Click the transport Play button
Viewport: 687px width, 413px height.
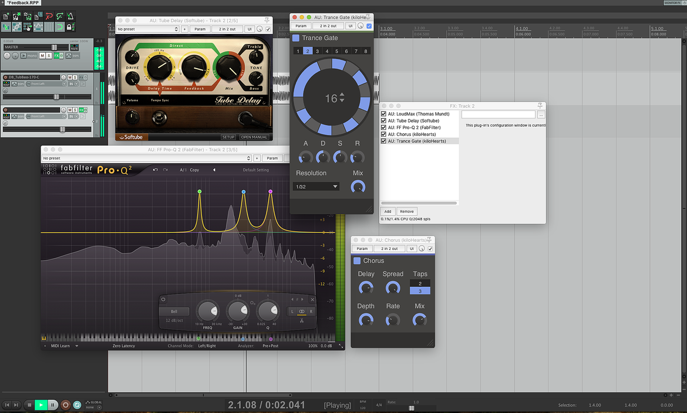(x=41, y=405)
